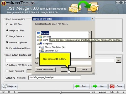Click the Local Disk drive icon

tap(43, 51)
